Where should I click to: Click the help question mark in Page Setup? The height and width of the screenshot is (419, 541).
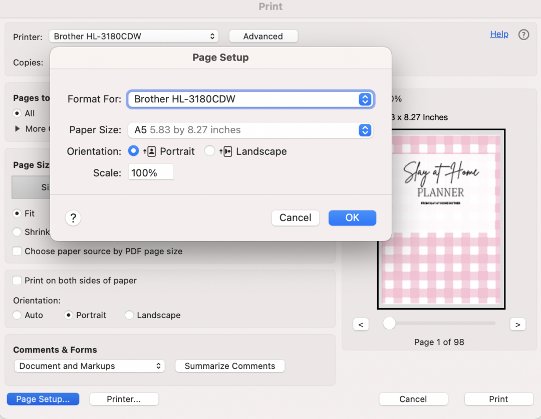point(73,218)
